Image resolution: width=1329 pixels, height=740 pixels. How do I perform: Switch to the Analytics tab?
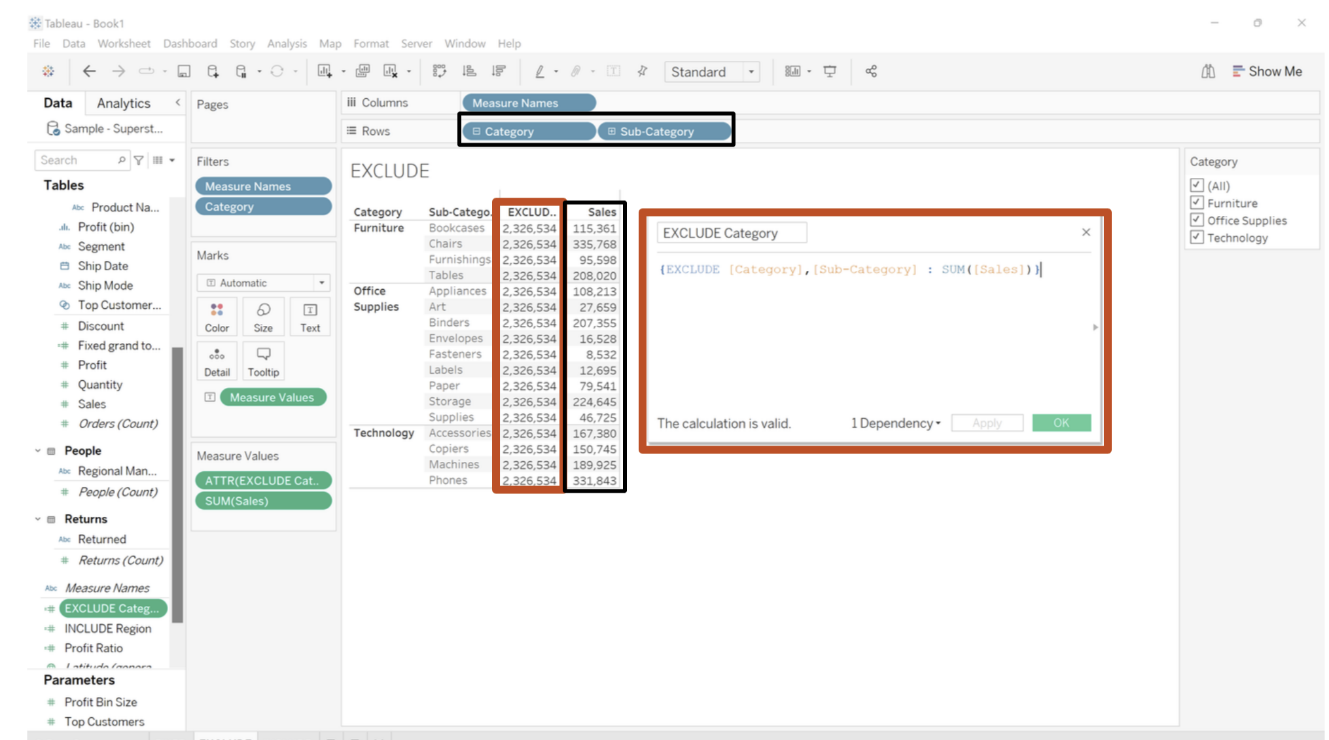click(123, 103)
